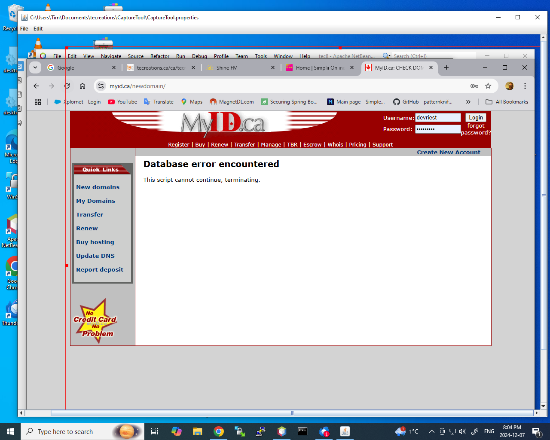Open the weather widget showing 1°C
This screenshot has width=550, height=440.
click(407, 431)
